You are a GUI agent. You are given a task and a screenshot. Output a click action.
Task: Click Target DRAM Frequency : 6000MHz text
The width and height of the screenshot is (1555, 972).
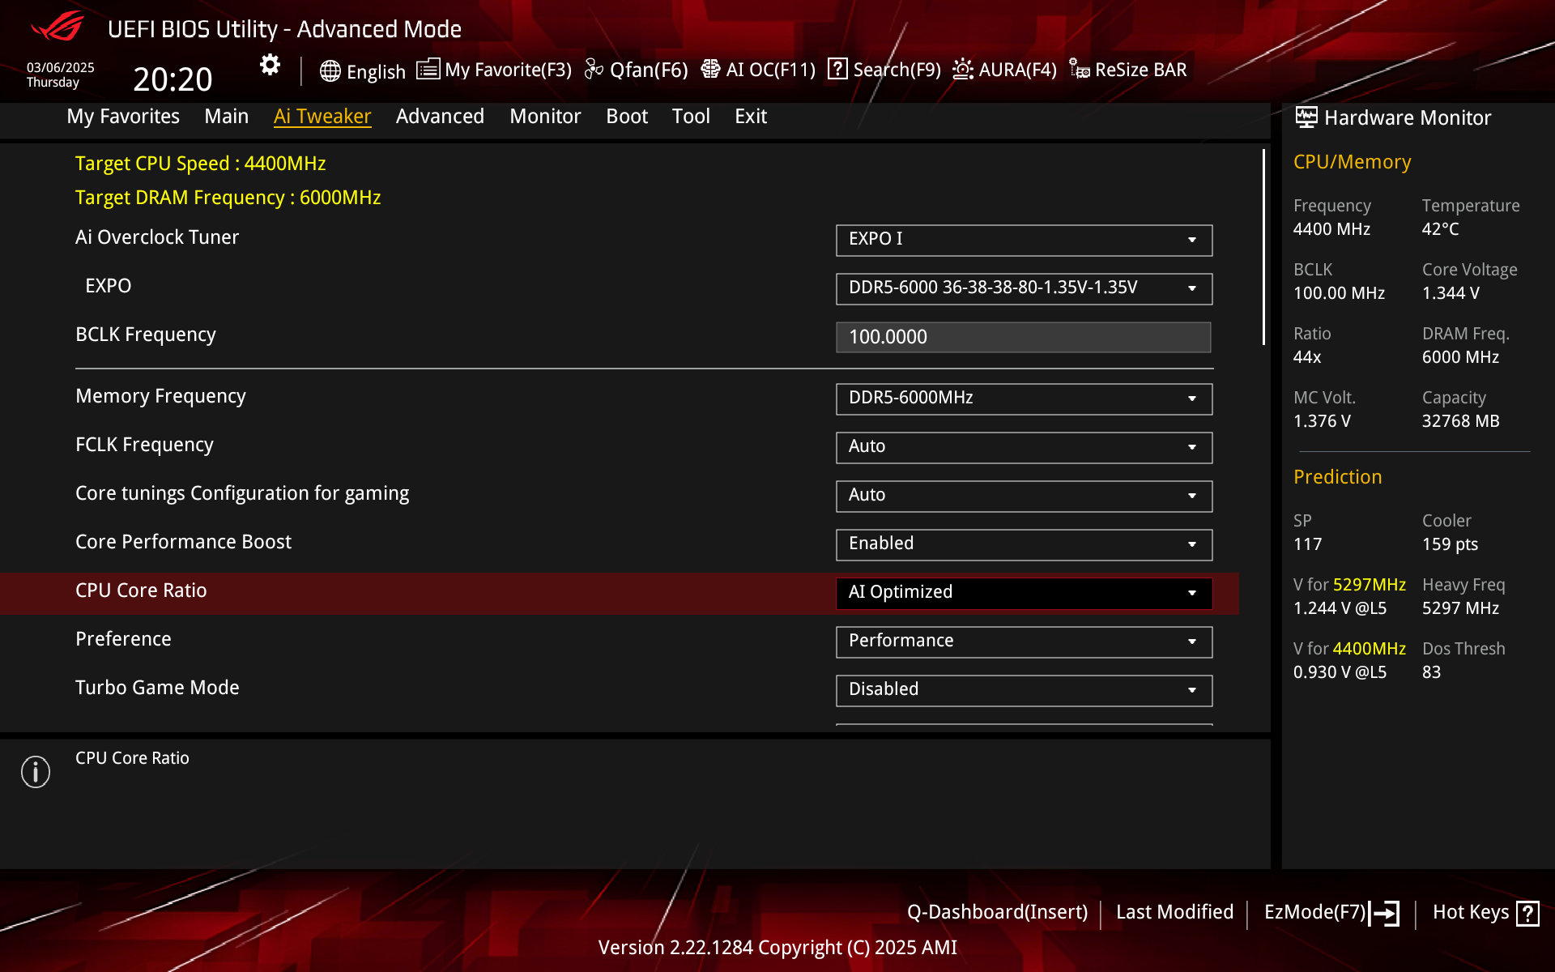click(228, 198)
